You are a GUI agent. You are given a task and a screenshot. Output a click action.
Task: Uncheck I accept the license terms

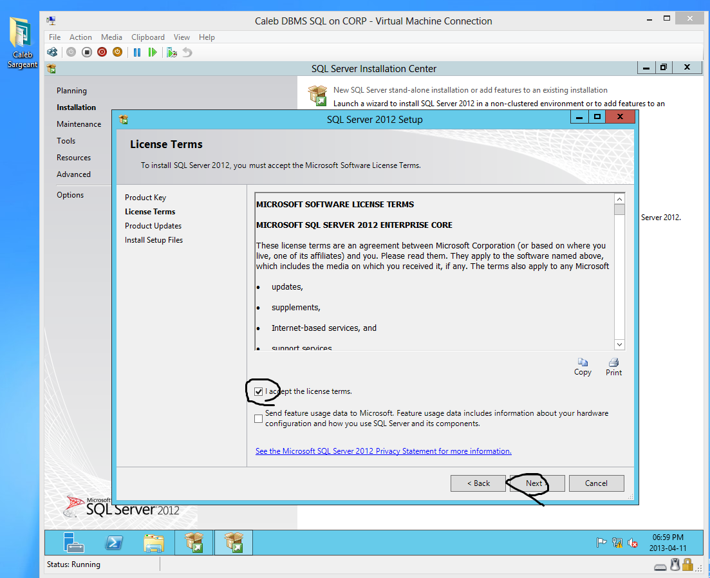pos(259,391)
